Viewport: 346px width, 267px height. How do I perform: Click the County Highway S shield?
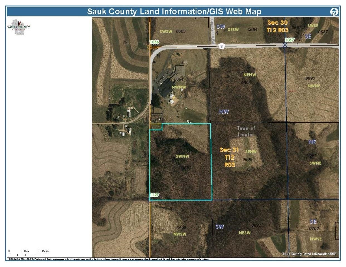(221, 46)
